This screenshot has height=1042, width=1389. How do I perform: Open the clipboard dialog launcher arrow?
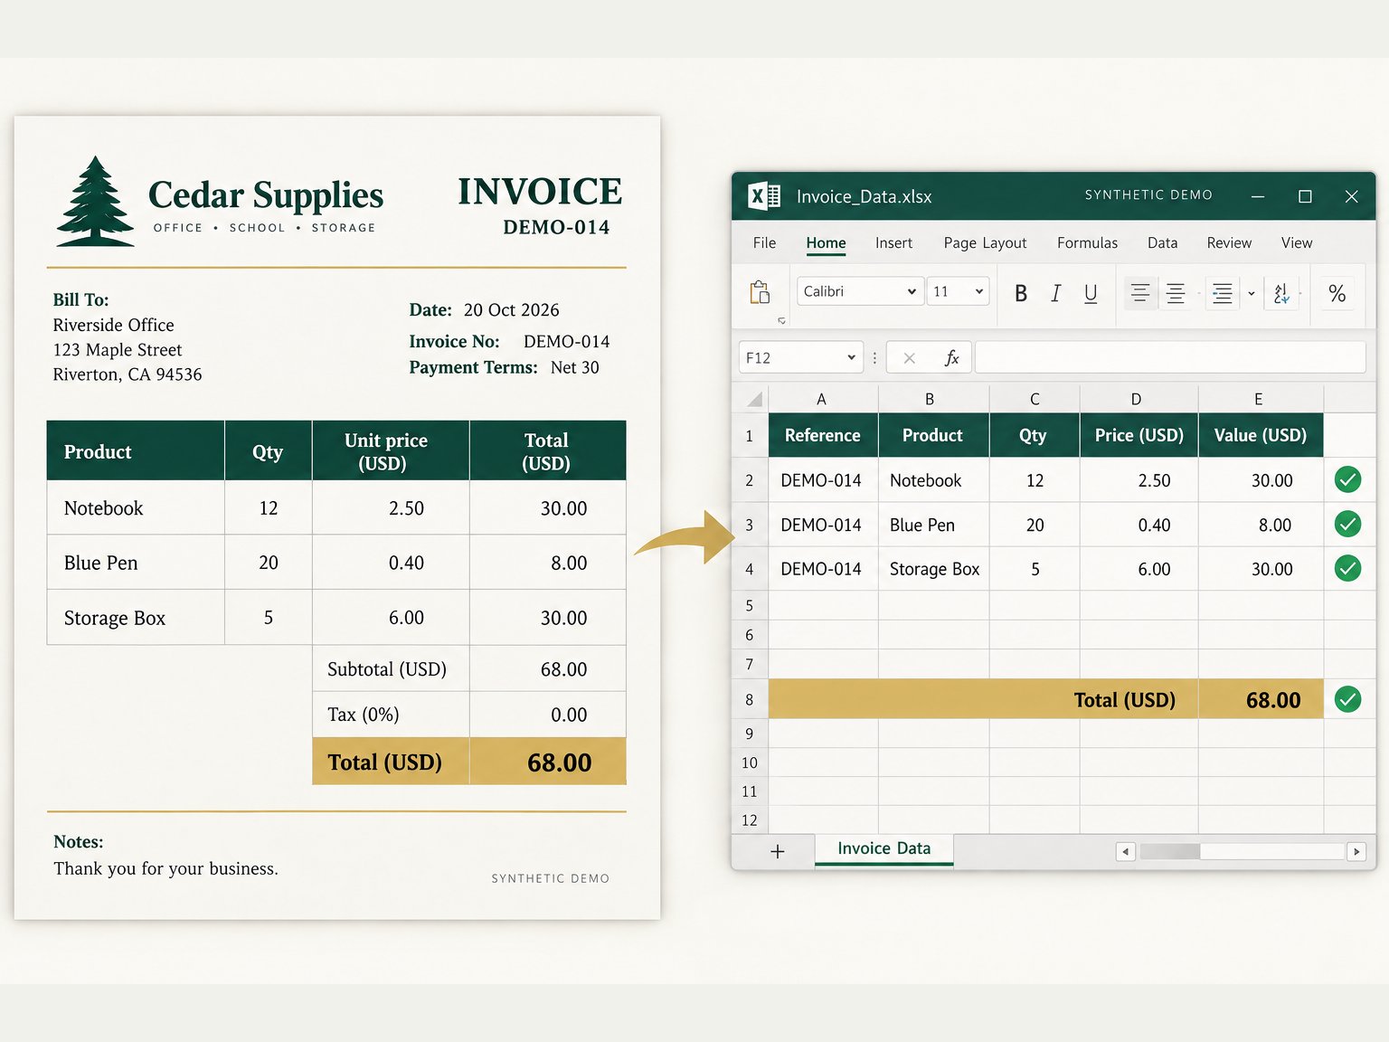[781, 320]
